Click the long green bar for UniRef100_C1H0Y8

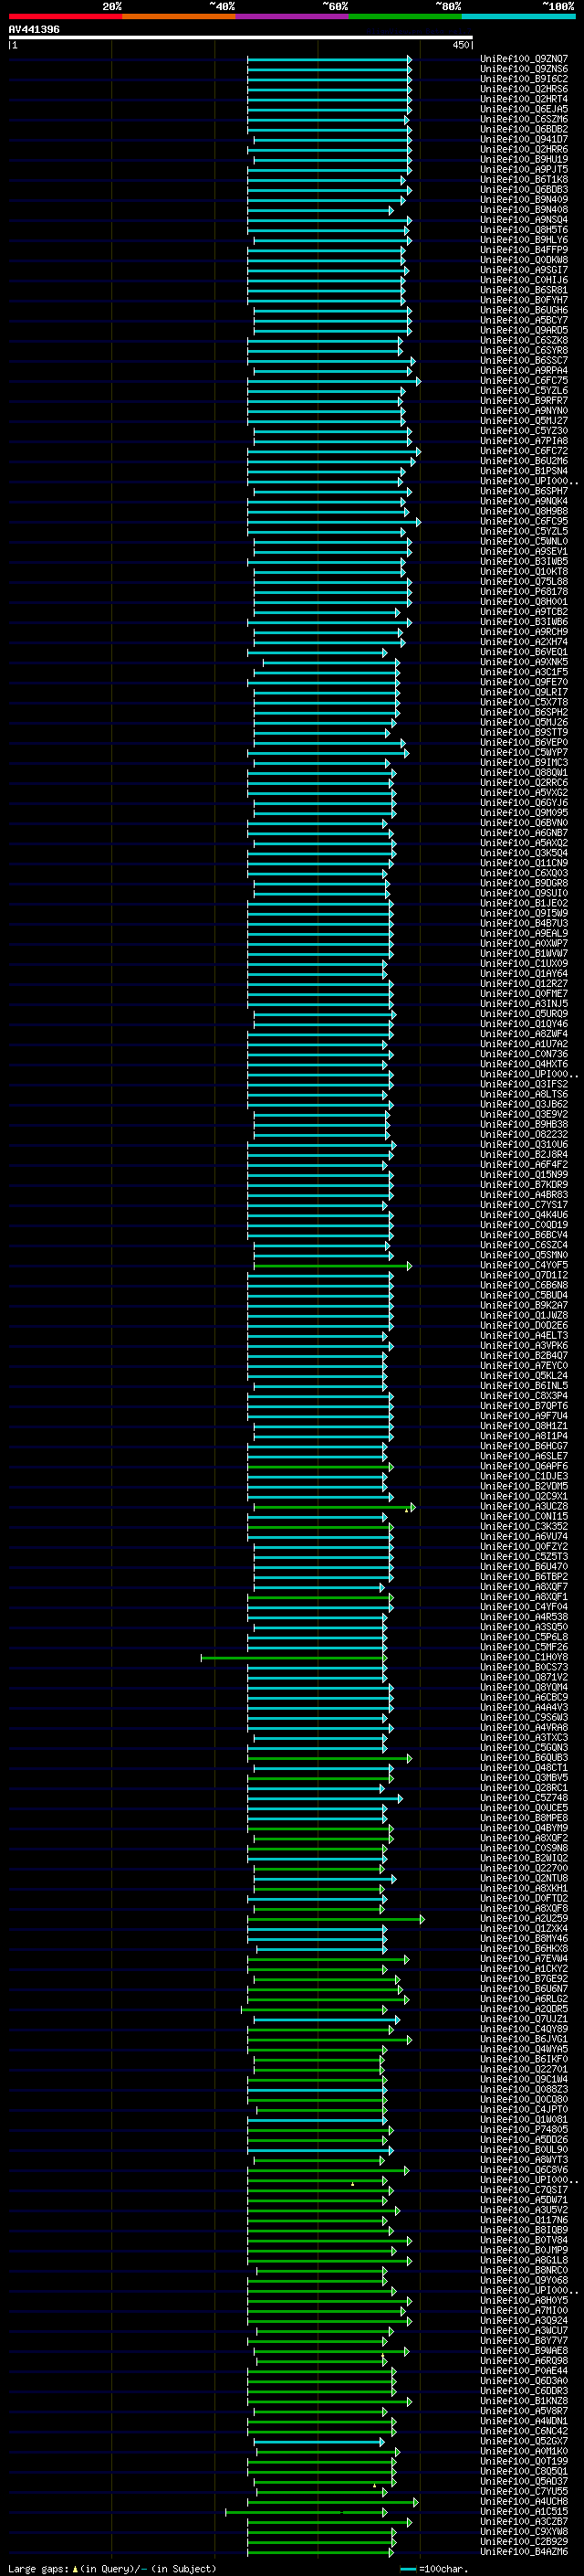tap(295, 1658)
